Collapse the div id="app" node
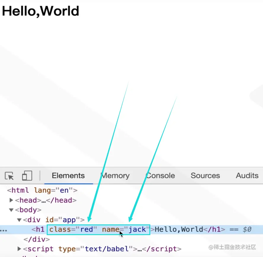 click(19, 220)
